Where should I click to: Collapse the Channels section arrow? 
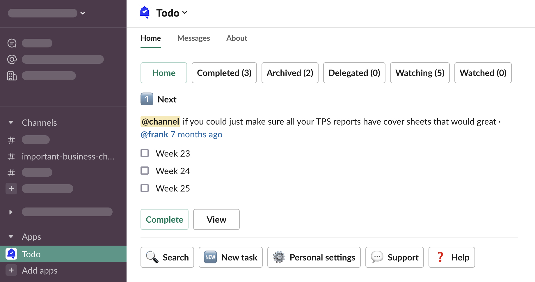[11, 123]
